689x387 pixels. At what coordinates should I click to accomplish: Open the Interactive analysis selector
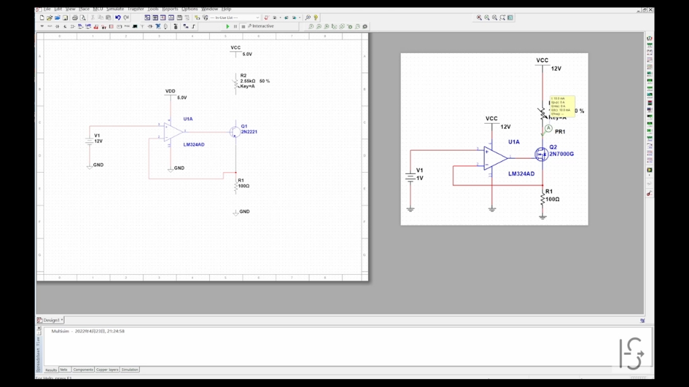coord(262,26)
